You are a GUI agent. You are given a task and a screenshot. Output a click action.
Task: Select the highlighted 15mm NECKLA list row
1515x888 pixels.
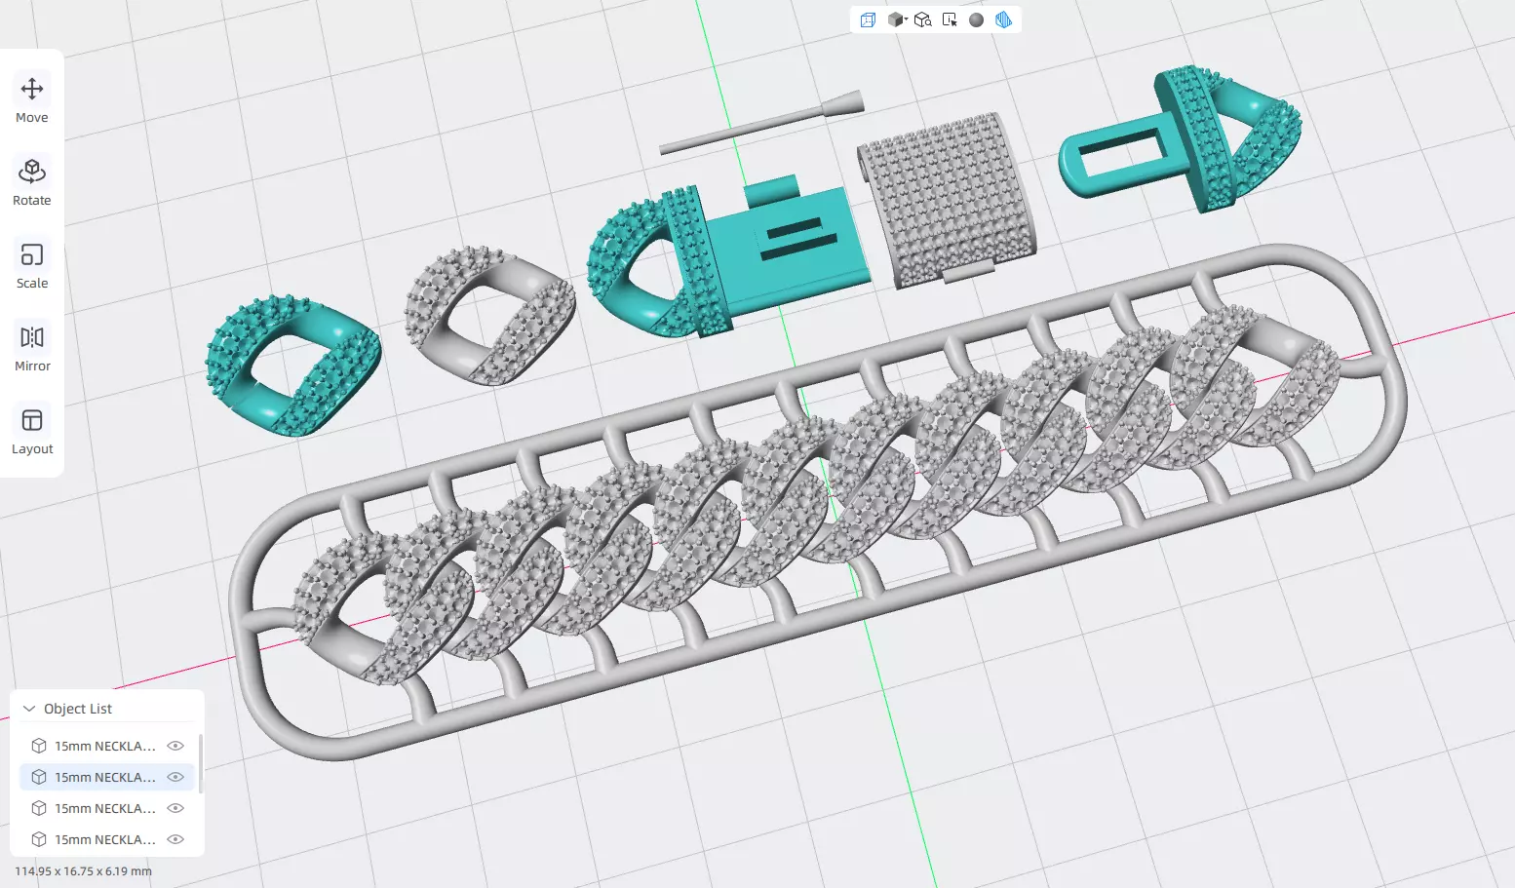pos(107,777)
